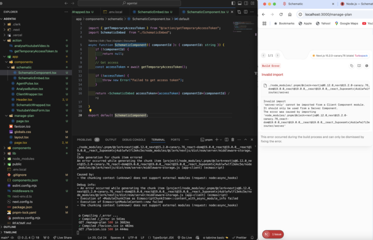The width and height of the screenshot is (373, 240).
Task: Toggle bottom panel layout icon in VS Code
Action: [x=239, y=3]
